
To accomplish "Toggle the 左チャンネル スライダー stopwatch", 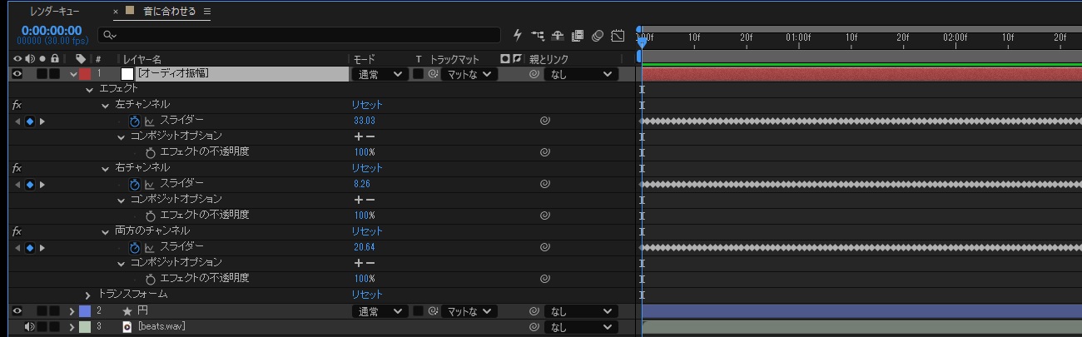I will pyautogui.click(x=135, y=121).
